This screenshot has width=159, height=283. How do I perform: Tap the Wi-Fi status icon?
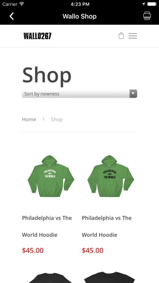[x=22, y=4]
